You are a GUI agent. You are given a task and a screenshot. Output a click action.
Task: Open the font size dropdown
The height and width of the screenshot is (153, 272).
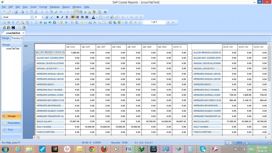(x=43, y=17)
